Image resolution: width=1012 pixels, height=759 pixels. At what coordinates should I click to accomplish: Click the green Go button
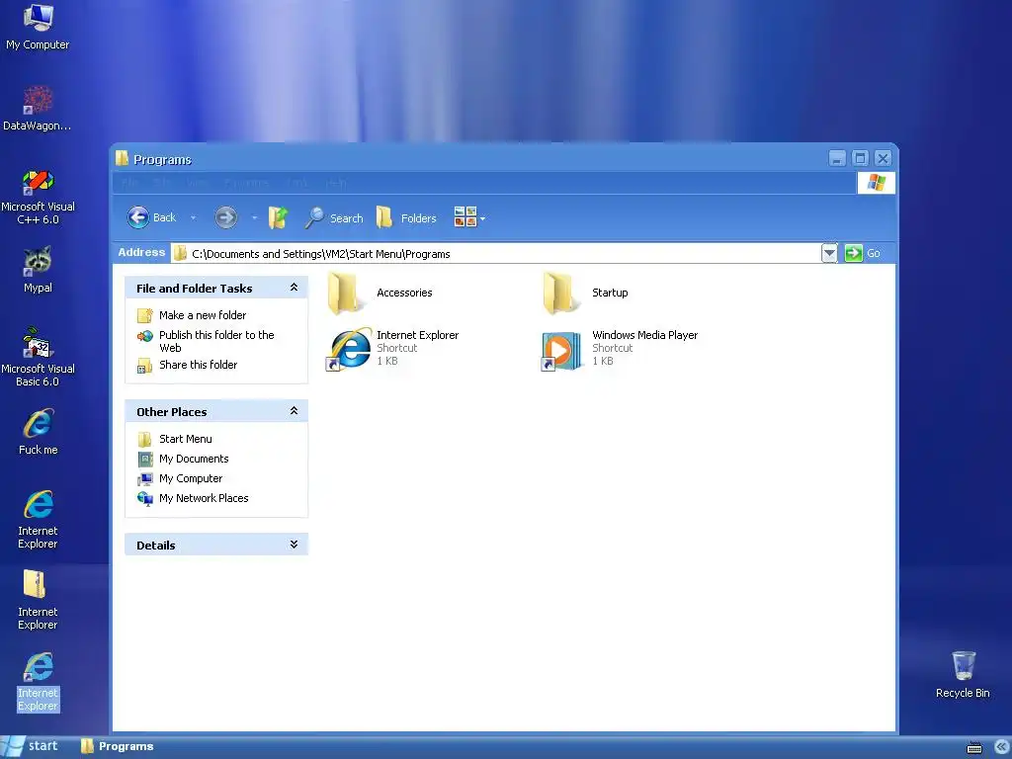863,253
